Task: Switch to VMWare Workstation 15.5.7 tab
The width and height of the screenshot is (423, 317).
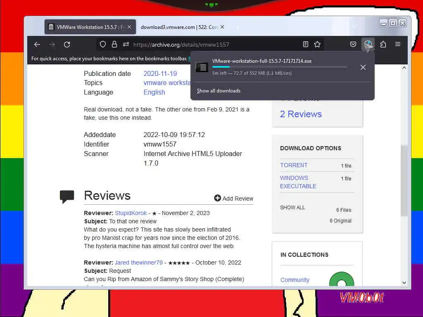Action: [x=90, y=27]
